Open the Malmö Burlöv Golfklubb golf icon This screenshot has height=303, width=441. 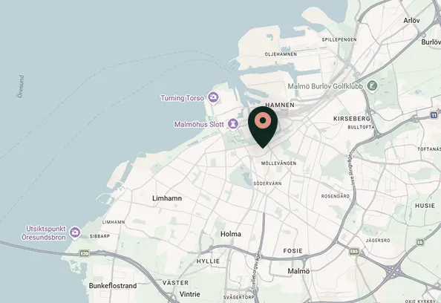tap(373, 85)
